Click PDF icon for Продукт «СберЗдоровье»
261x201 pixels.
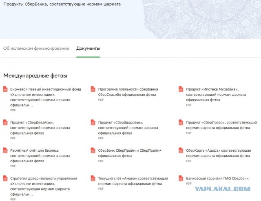click(x=93, y=122)
